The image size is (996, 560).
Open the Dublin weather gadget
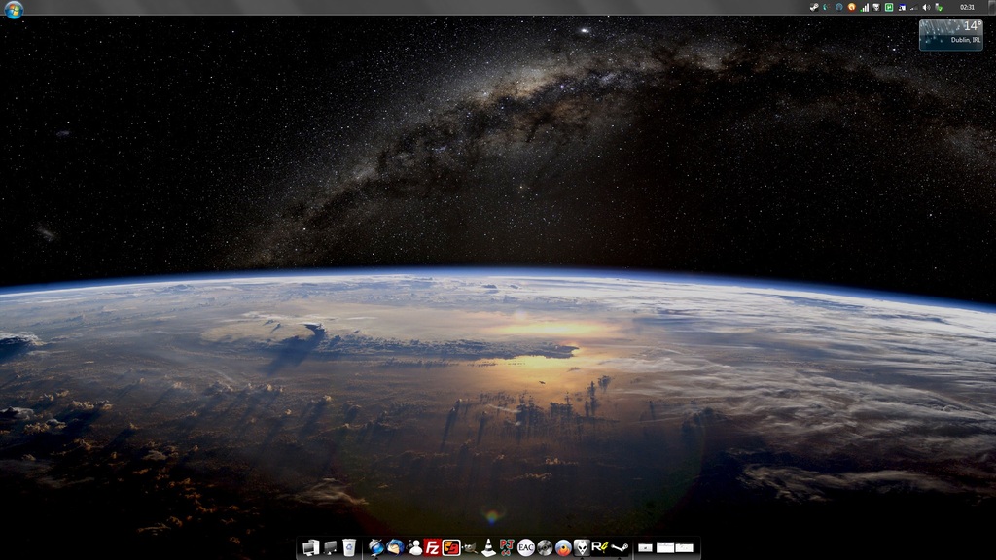(949, 34)
